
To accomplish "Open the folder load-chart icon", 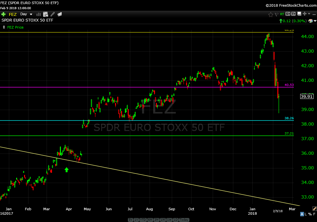I will [x=59, y=14].
